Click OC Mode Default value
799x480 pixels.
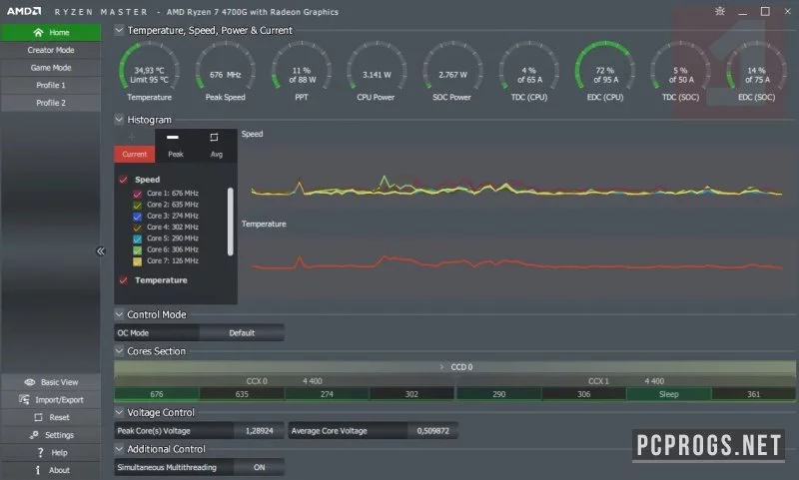coord(242,333)
